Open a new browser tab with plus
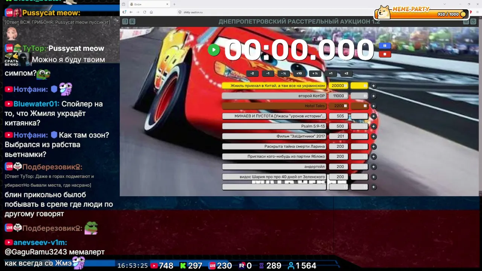Viewport: 482px width, 271px height. coord(174,4)
